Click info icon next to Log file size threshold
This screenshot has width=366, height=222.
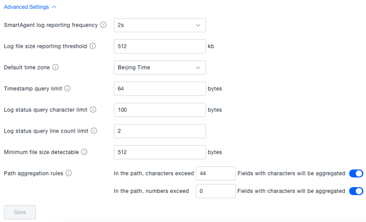[x=93, y=46]
